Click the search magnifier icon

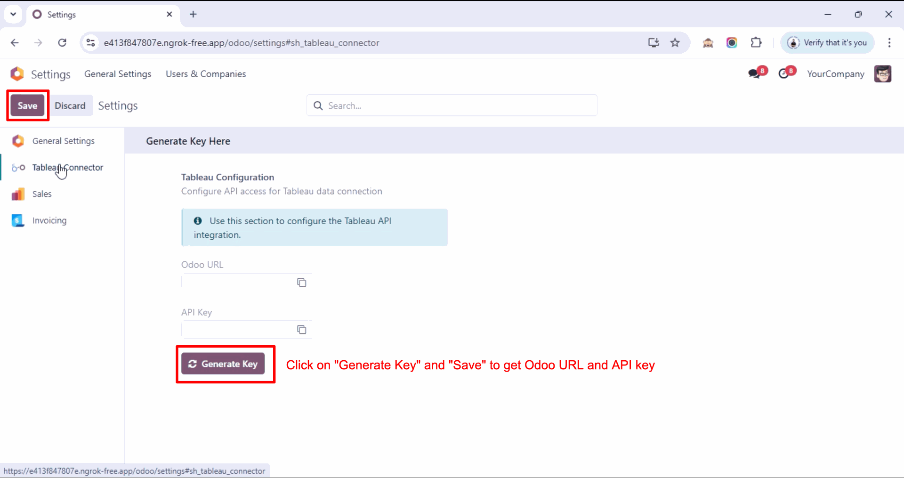[318, 105]
